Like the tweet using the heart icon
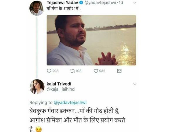The height and width of the screenshot is (132, 176). tap(96, 71)
